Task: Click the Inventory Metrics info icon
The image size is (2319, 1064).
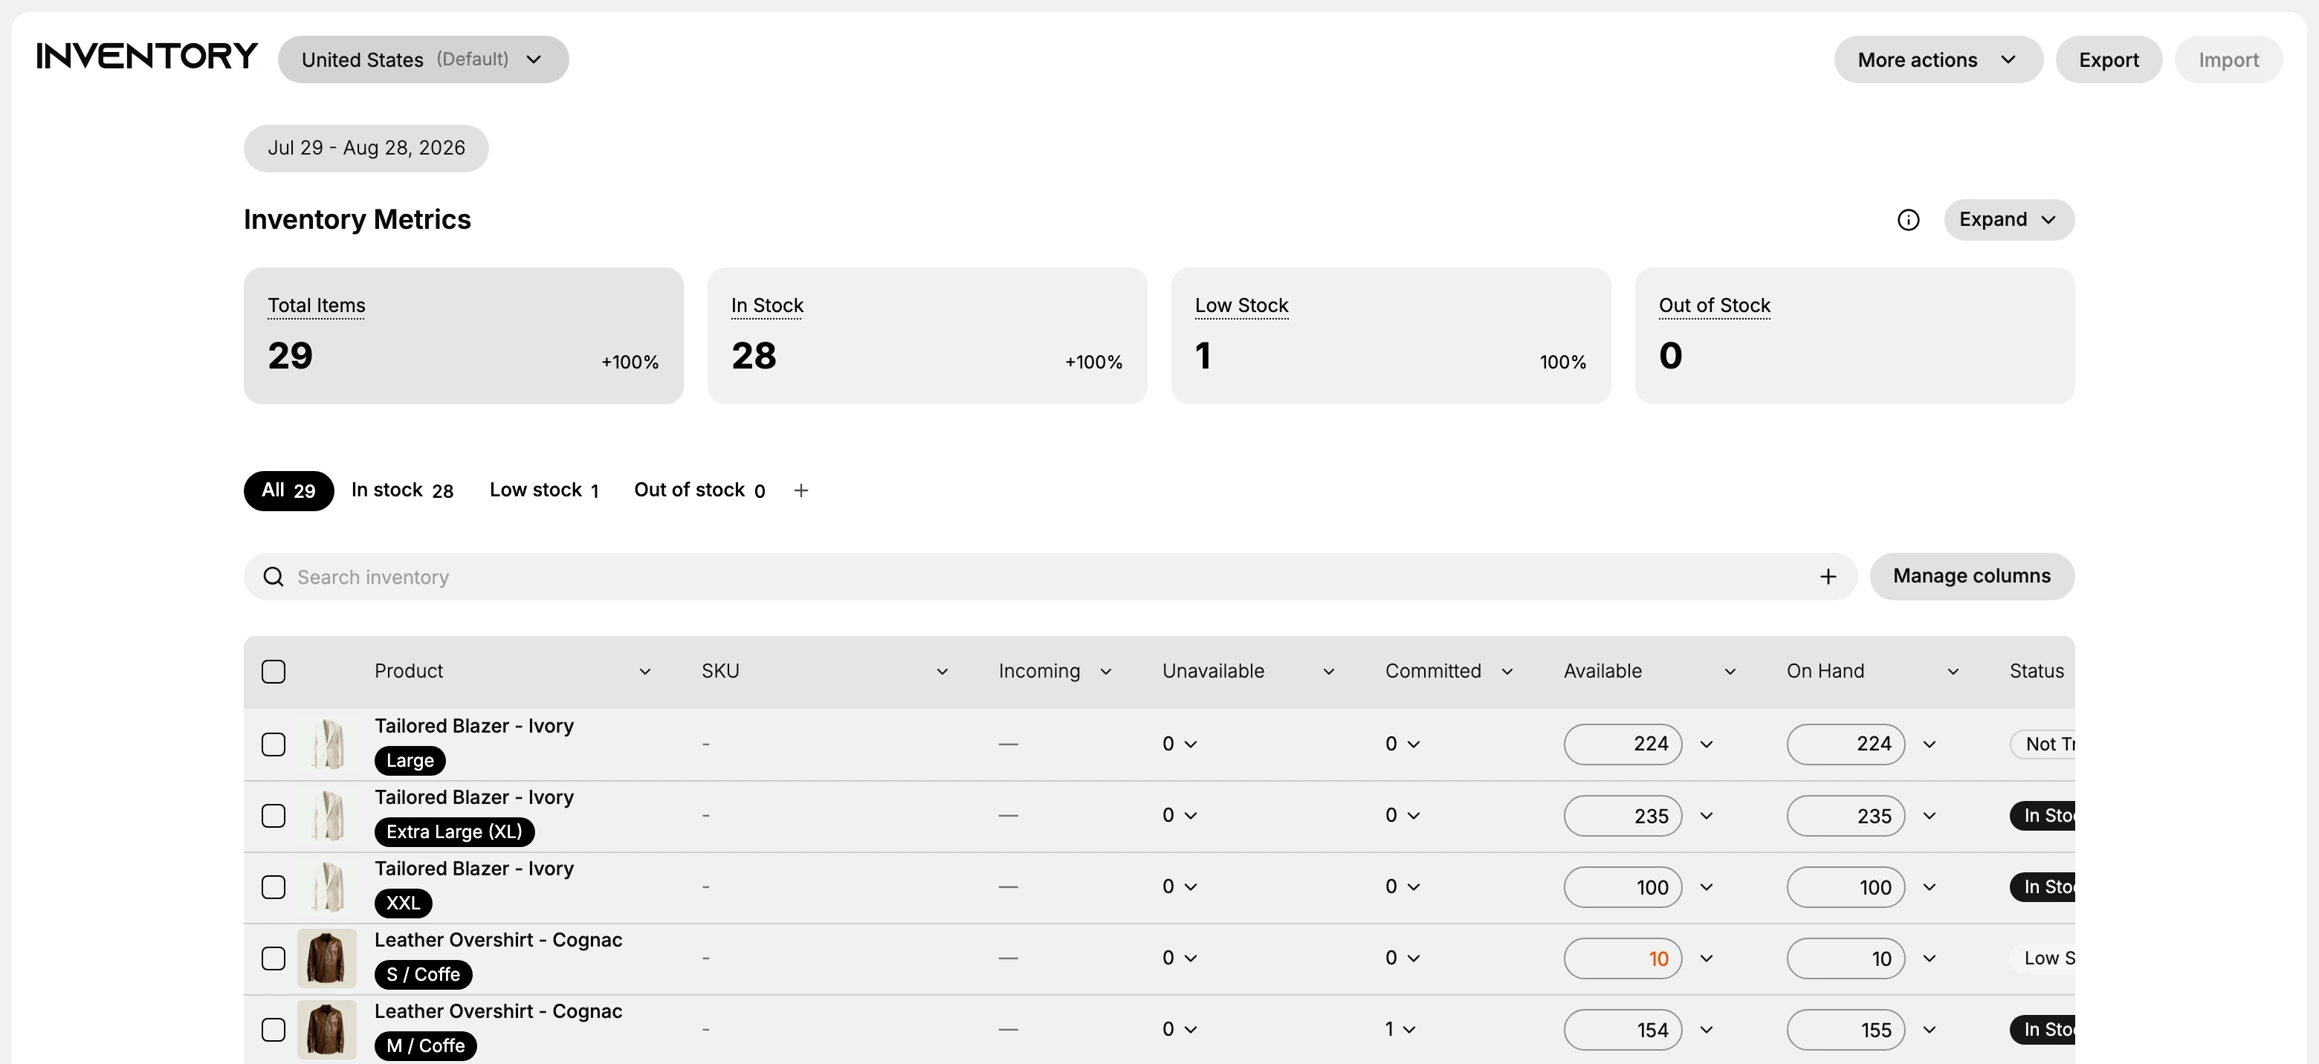Action: coord(1907,220)
